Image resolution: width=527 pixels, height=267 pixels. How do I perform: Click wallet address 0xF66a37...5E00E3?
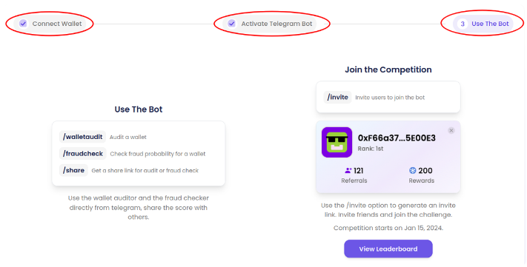point(397,138)
